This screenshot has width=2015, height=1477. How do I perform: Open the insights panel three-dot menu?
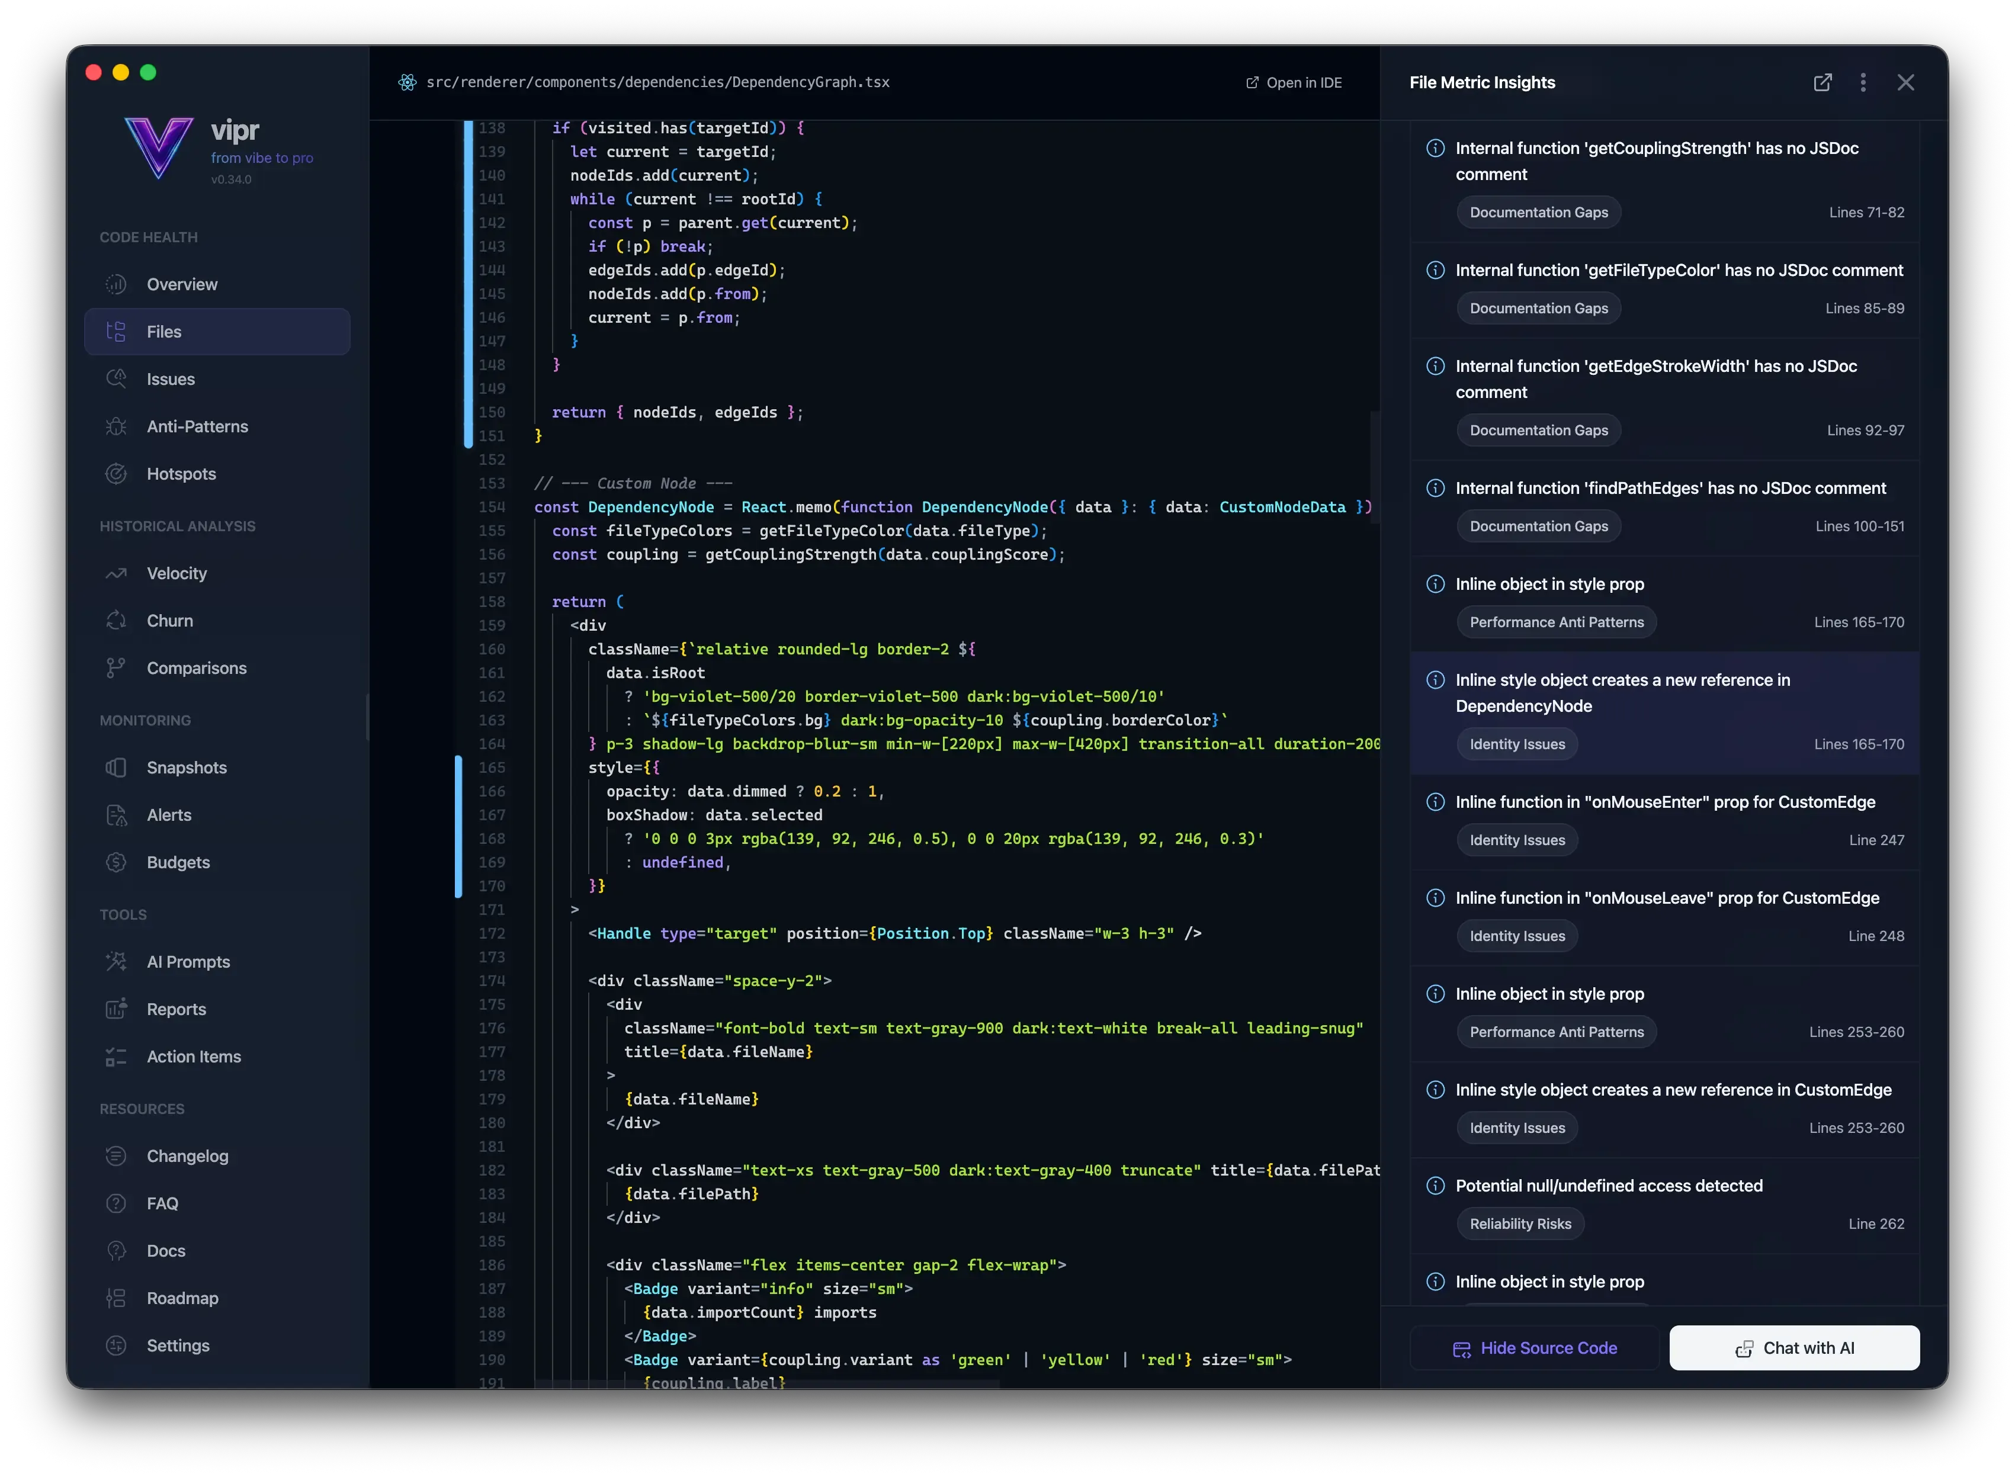click(x=1862, y=82)
